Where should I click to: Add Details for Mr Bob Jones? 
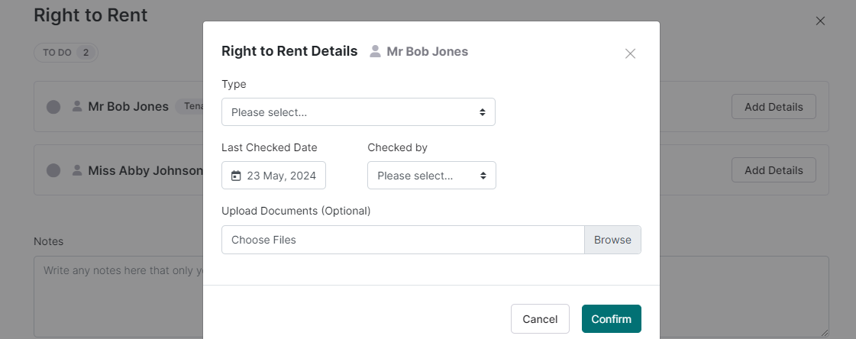(774, 107)
